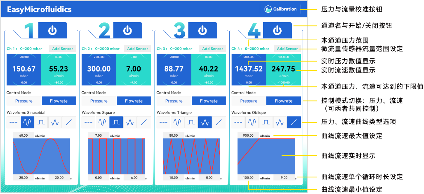Click channel 1 min flowrate field 25.00
The image size is (424, 194).
pyautogui.click(x=23, y=178)
